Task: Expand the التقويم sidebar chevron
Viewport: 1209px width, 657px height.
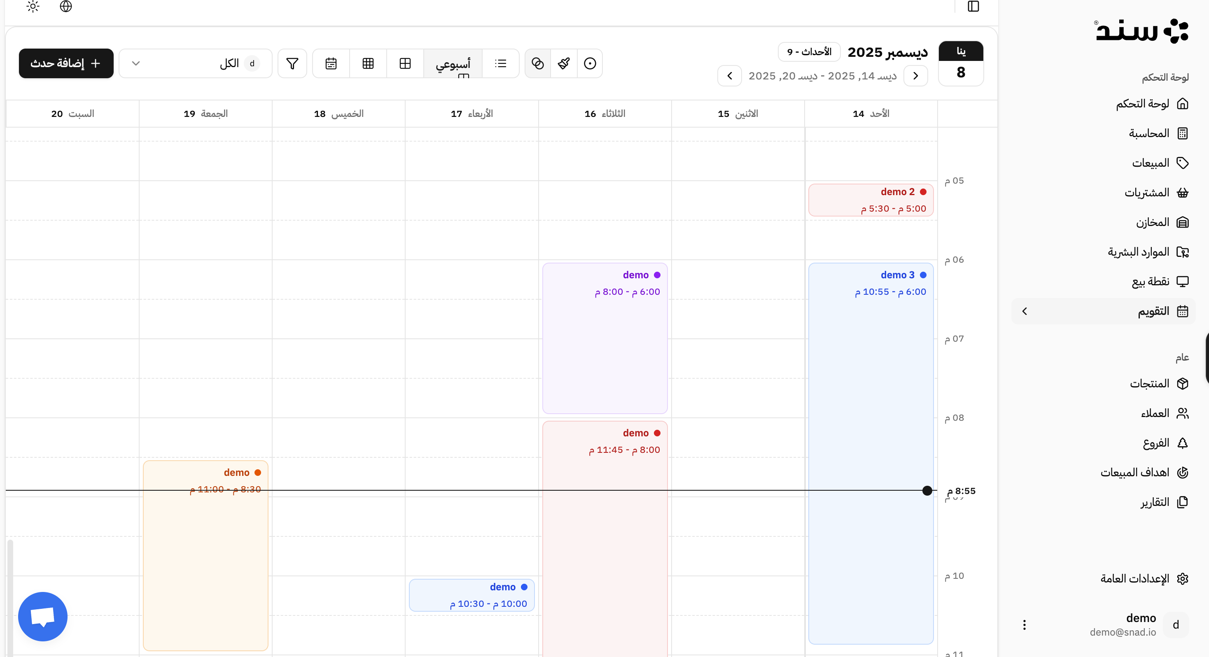Action: 1025,311
